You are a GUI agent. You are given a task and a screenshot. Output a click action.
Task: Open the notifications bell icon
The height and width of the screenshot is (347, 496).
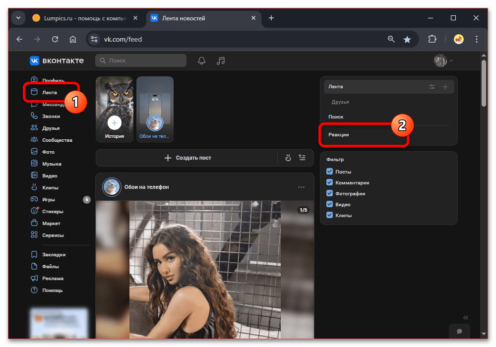(x=201, y=60)
